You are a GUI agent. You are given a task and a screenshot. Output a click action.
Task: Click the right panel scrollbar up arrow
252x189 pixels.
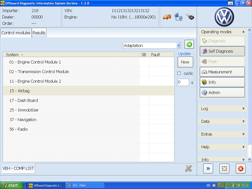[249, 30]
